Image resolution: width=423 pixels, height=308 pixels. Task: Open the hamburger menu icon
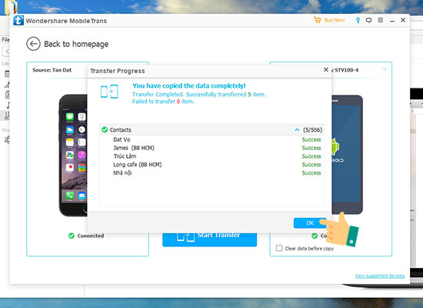pos(381,20)
